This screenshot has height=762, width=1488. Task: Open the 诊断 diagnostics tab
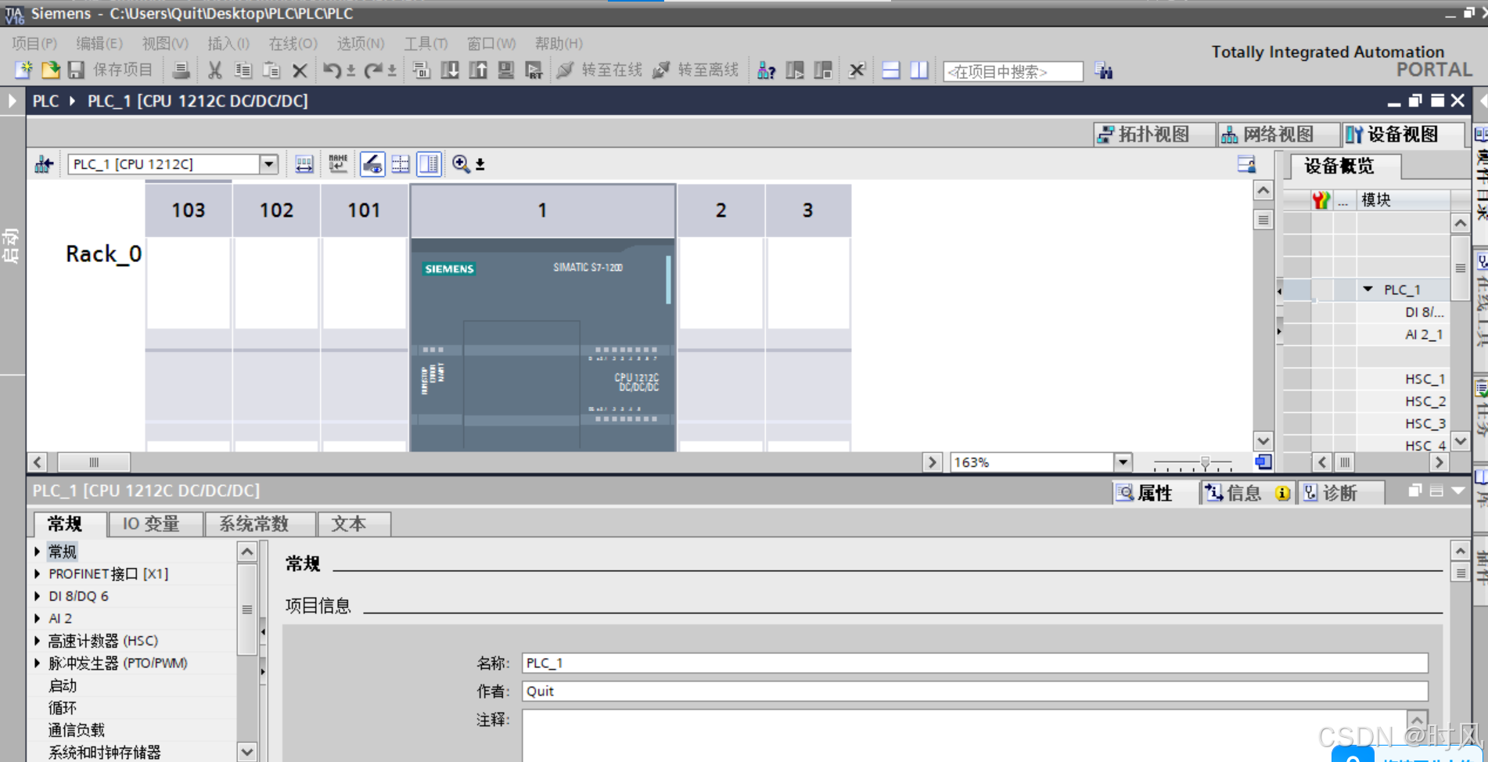click(x=1340, y=493)
